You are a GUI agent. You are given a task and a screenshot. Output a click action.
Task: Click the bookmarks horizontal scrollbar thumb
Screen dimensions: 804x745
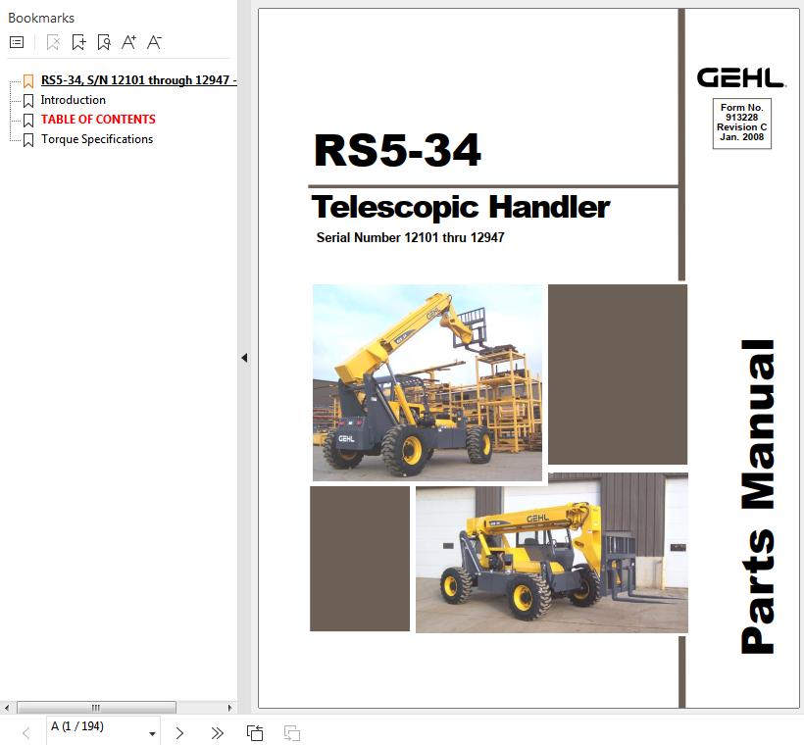pyautogui.click(x=96, y=708)
